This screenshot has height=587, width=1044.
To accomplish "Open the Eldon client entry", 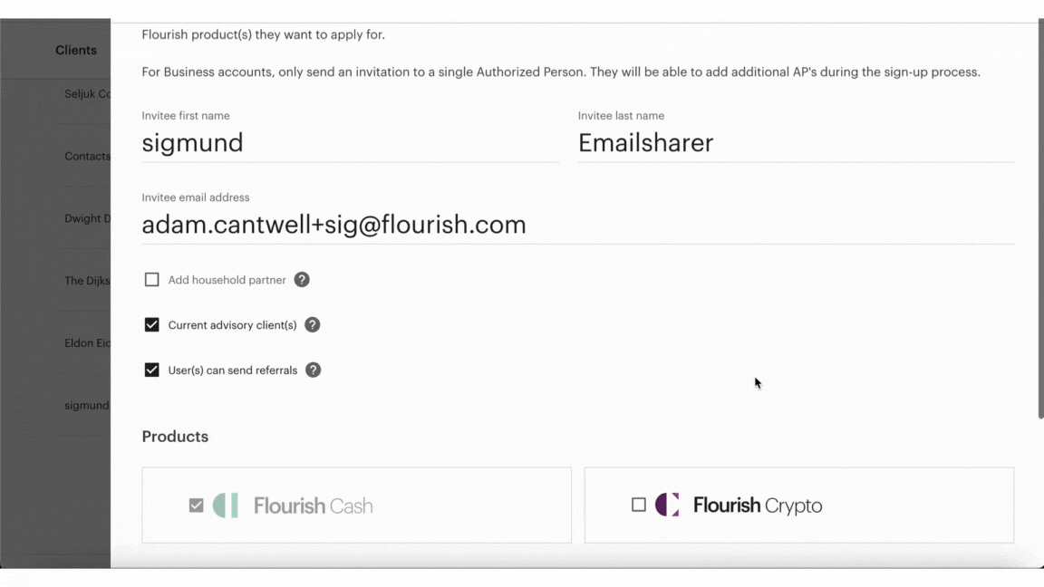I will click(x=87, y=343).
